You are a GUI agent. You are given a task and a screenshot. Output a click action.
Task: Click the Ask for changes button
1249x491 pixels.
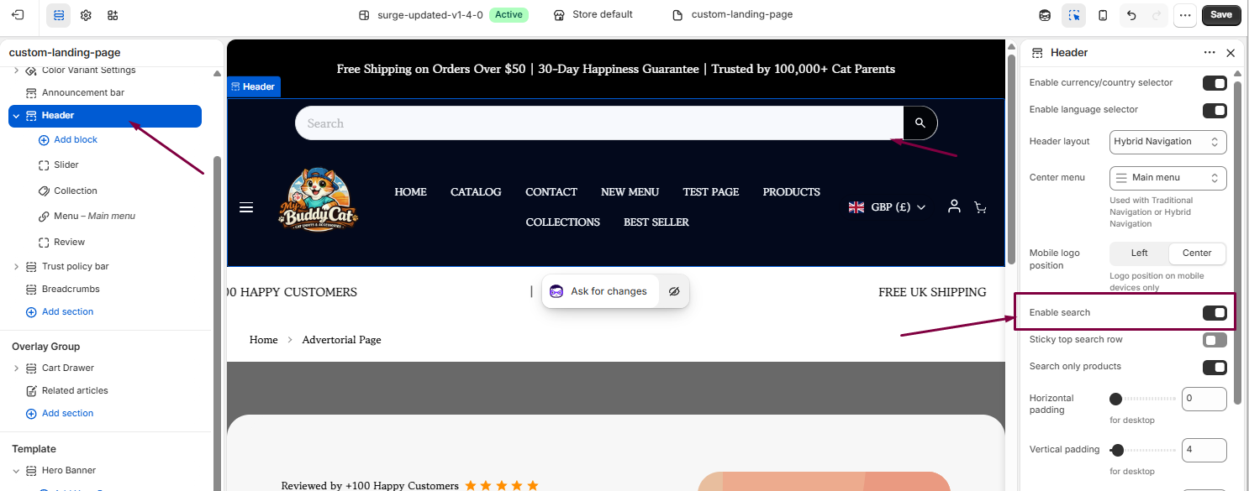[598, 291]
